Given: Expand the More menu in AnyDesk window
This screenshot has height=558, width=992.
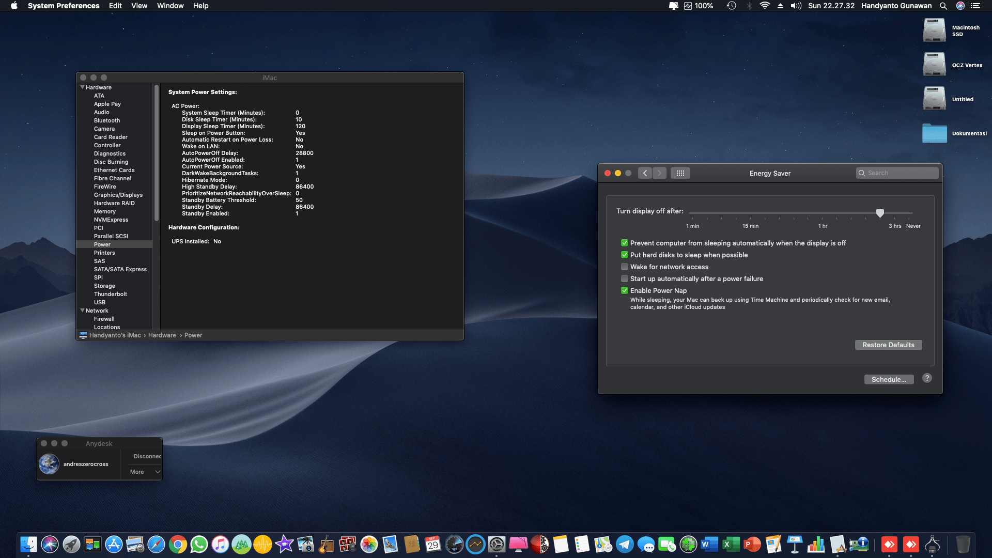Looking at the screenshot, I should click(x=143, y=471).
